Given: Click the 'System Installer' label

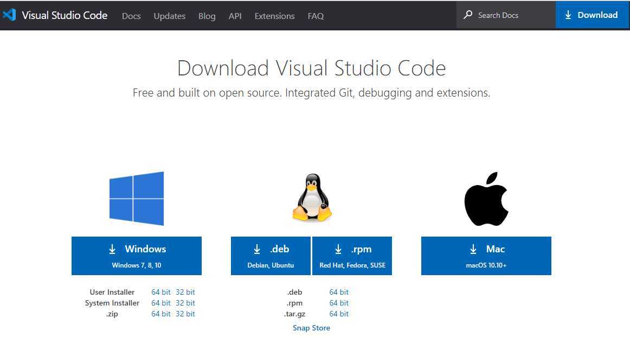Looking at the screenshot, I should tap(112, 303).
